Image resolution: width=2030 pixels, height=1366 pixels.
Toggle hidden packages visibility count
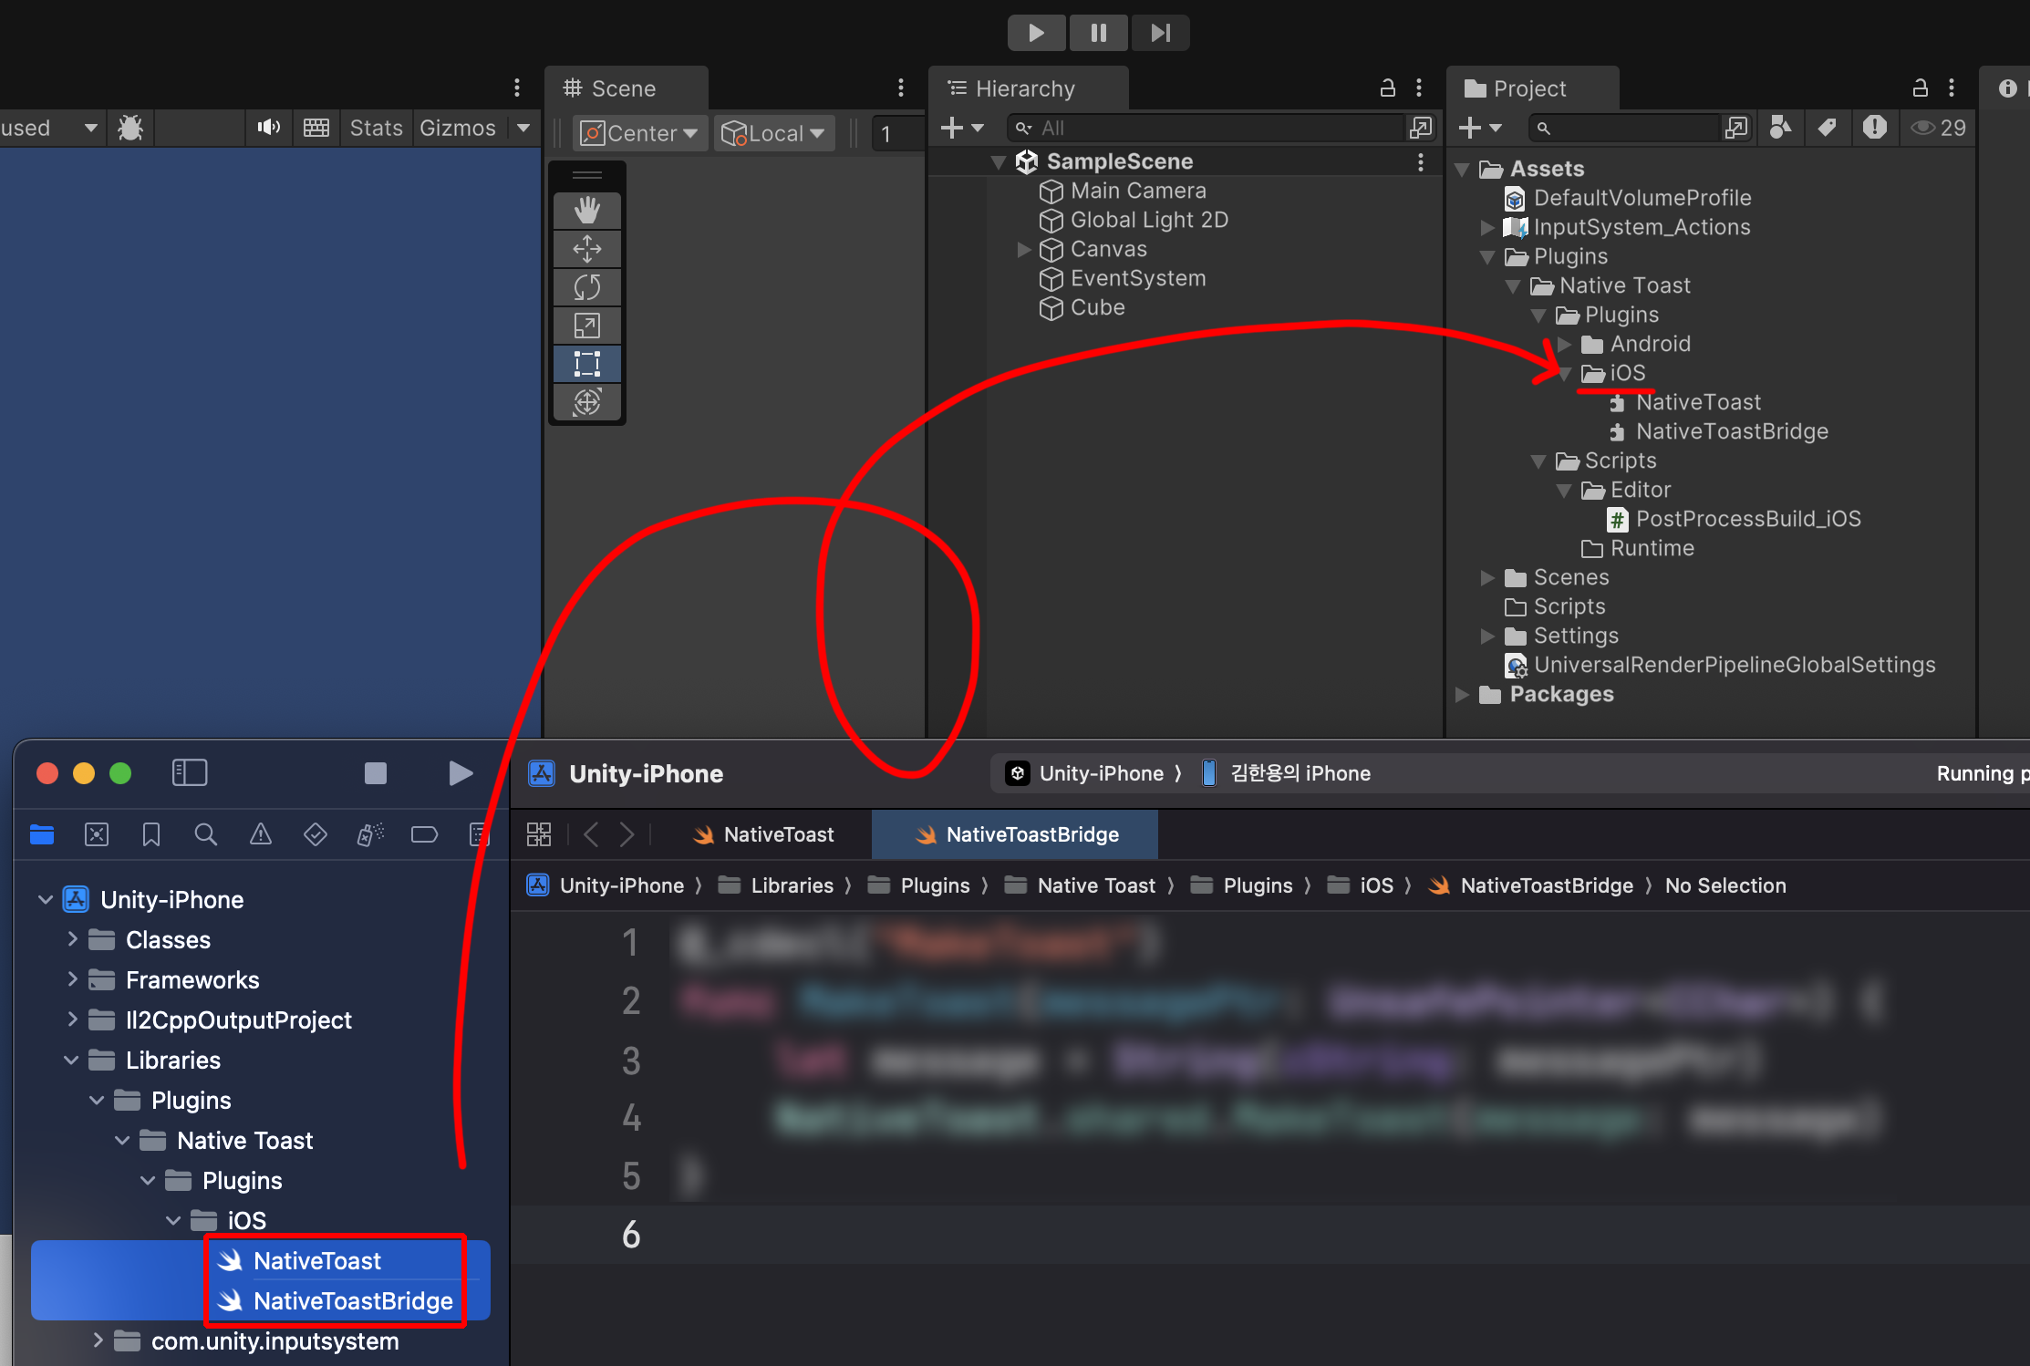tap(1939, 128)
